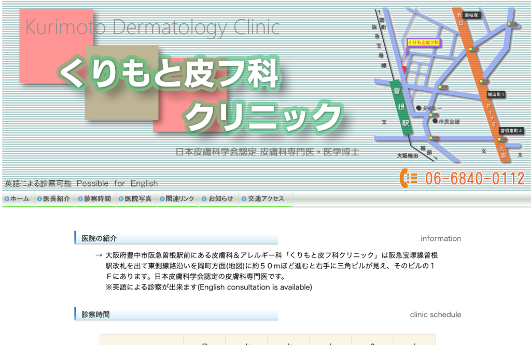Click the yellow くりもと皮フ科 map label
Viewport: 531px width, 345px height.
(x=423, y=42)
